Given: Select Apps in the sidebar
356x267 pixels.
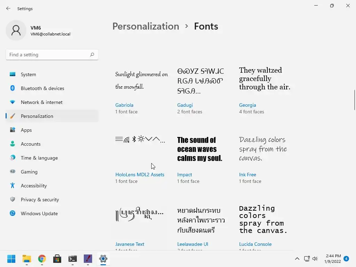Looking at the screenshot, I should pyautogui.click(x=52, y=130).
